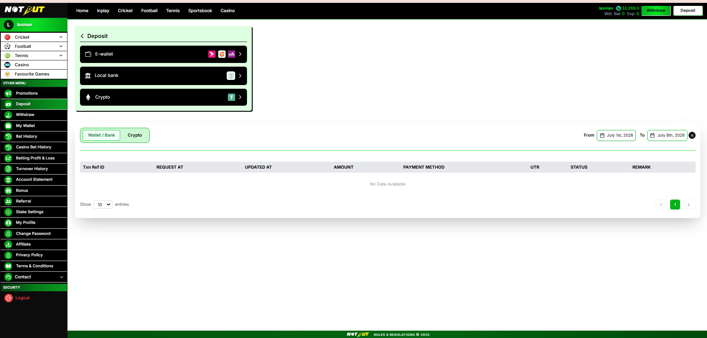This screenshot has width=707, height=338.
Task: Click the NotOut logo in header
Action: point(25,10)
